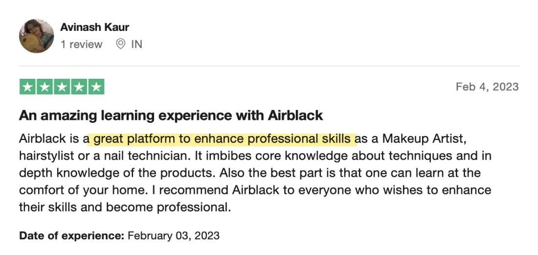Click the 'IN' country label
The image size is (538, 255).
[136, 44]
